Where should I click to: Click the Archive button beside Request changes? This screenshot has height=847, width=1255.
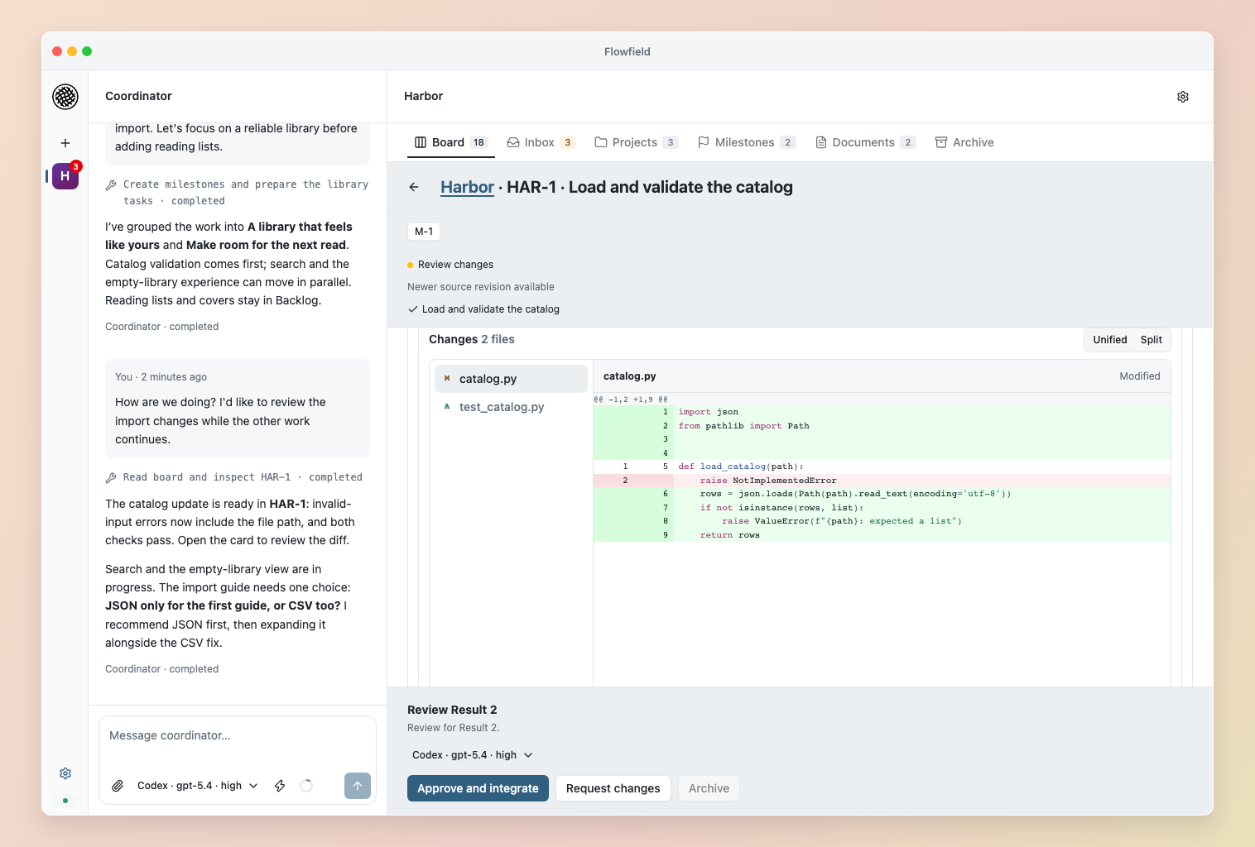tap(709, 788)
